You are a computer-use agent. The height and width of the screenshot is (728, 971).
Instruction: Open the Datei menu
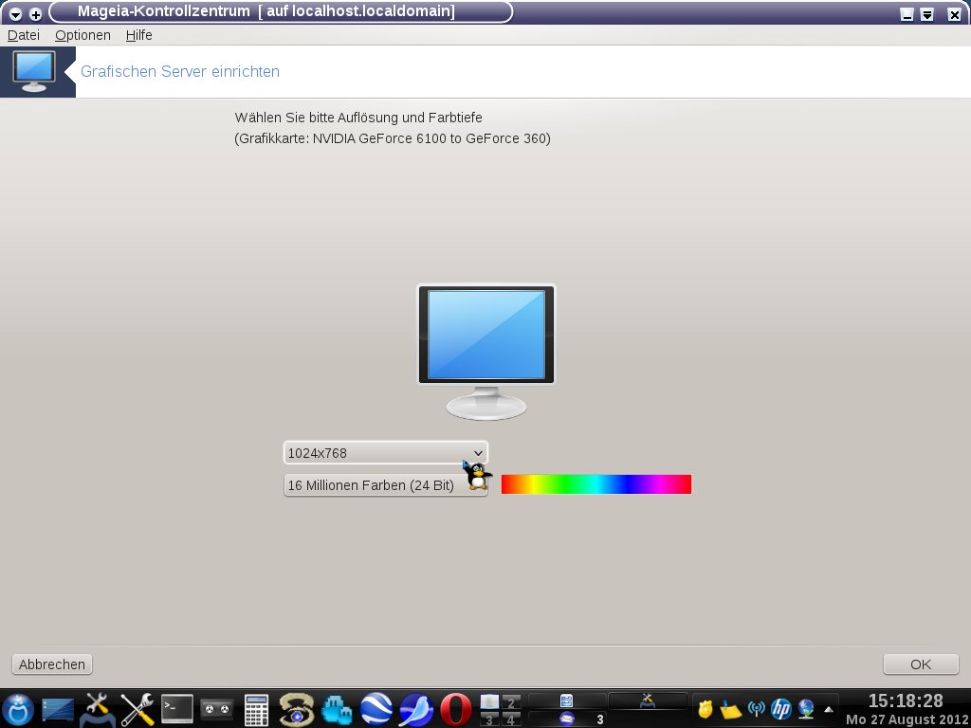click(x=24, y=35)
